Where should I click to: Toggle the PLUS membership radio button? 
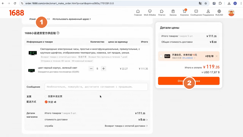(161, 56)
